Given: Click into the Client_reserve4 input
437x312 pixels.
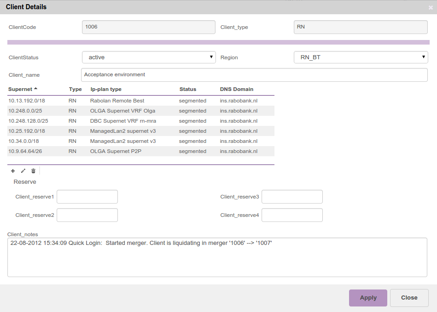Looking at the screenshot, I should (x=292, y=215).
